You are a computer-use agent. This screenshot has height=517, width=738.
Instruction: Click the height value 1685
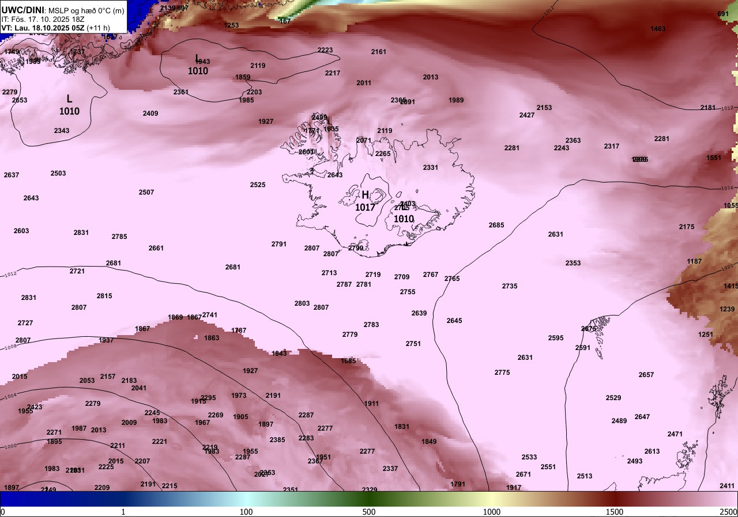(348, 362)
